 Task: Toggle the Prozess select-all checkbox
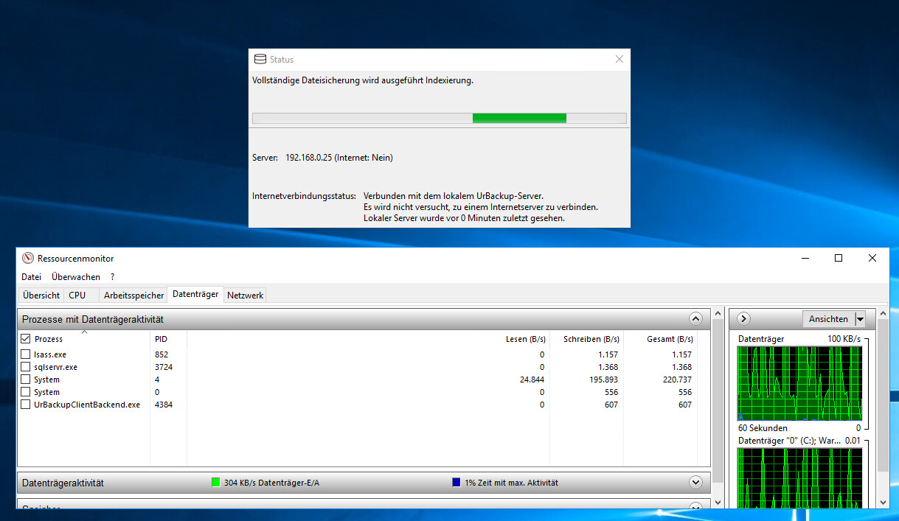pyautogui.click(x=26, y=339)
